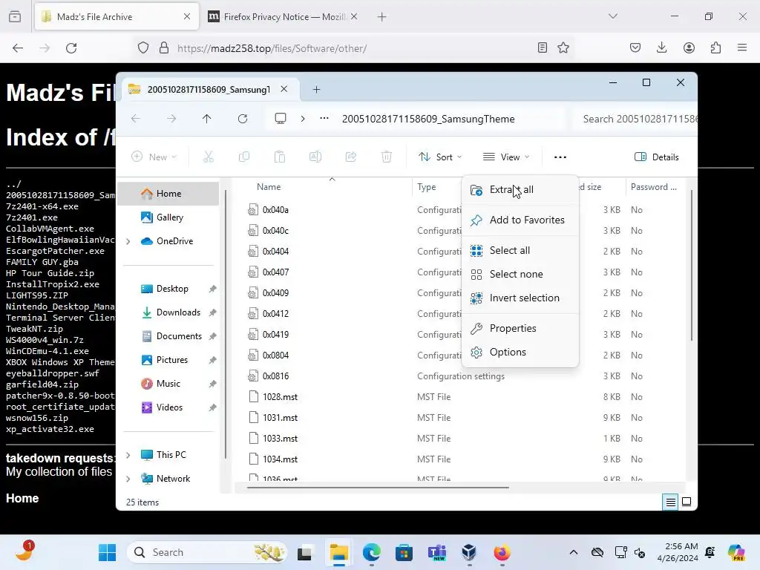
Task: Unpin Desktop using its pin icon
Action: pos(212,289)
